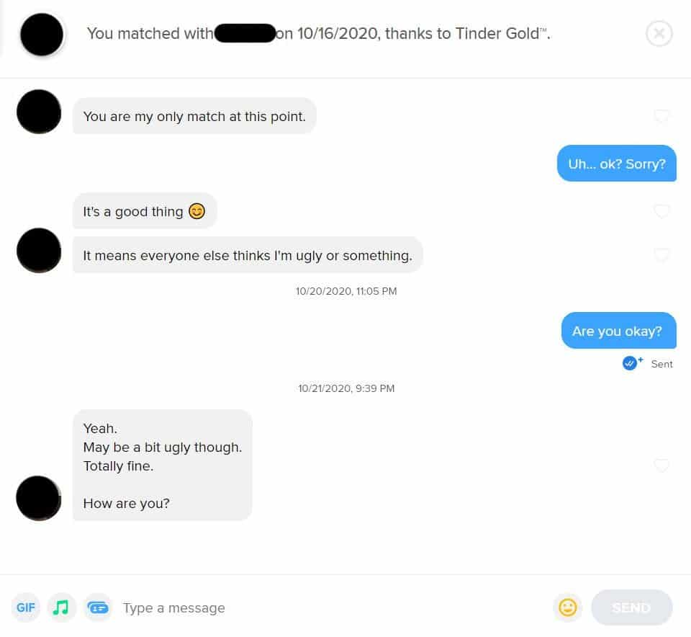Screen dimensions: 691x637
Task: Open the emoji picker
Action: pos(567,607)
